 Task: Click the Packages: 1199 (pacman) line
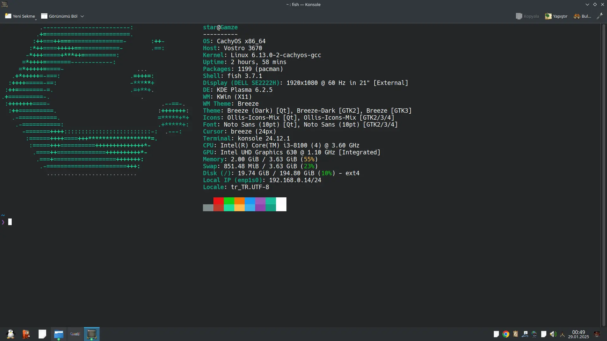pyautogui.click(x=243, y=69)
